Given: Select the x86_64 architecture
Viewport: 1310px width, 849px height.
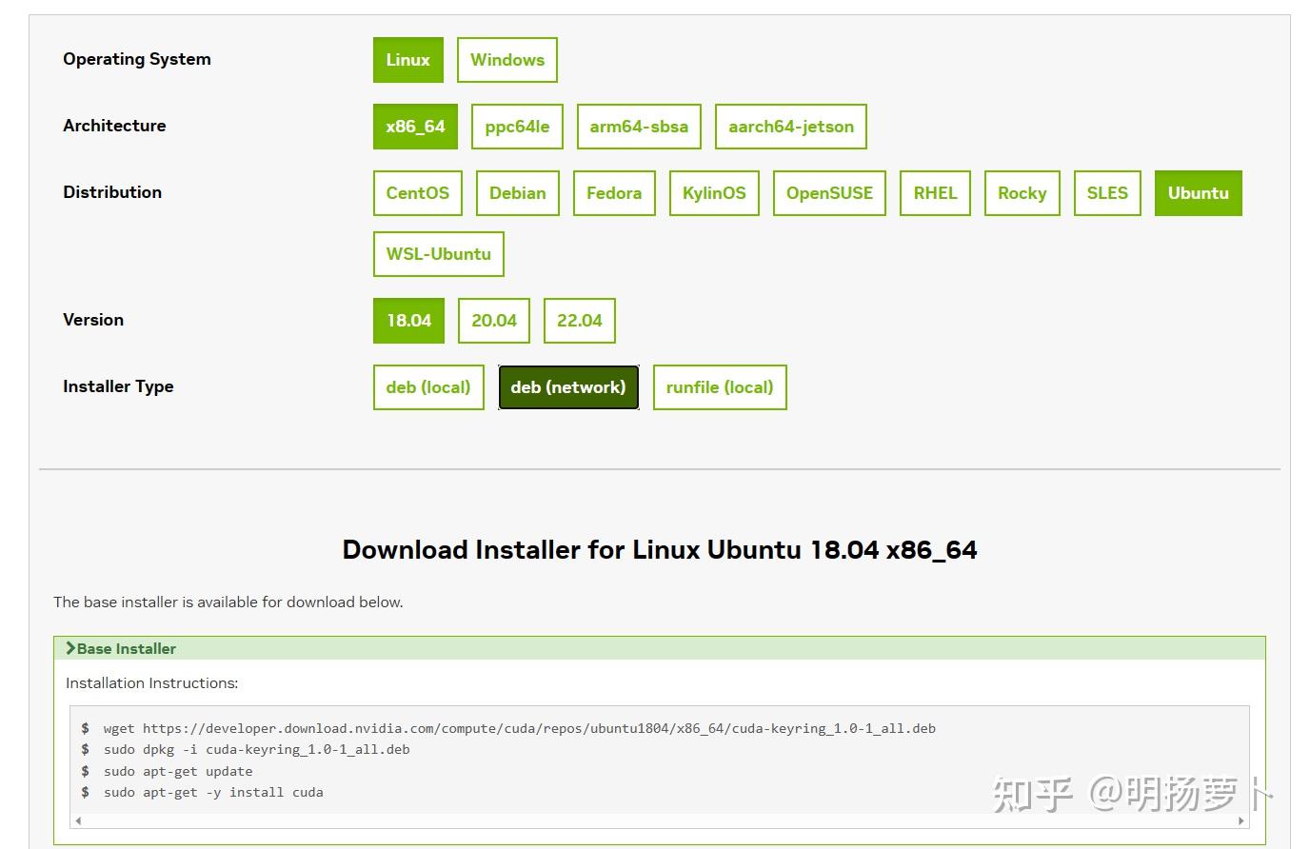Looking at the screenshot, I should coord(414,126).
